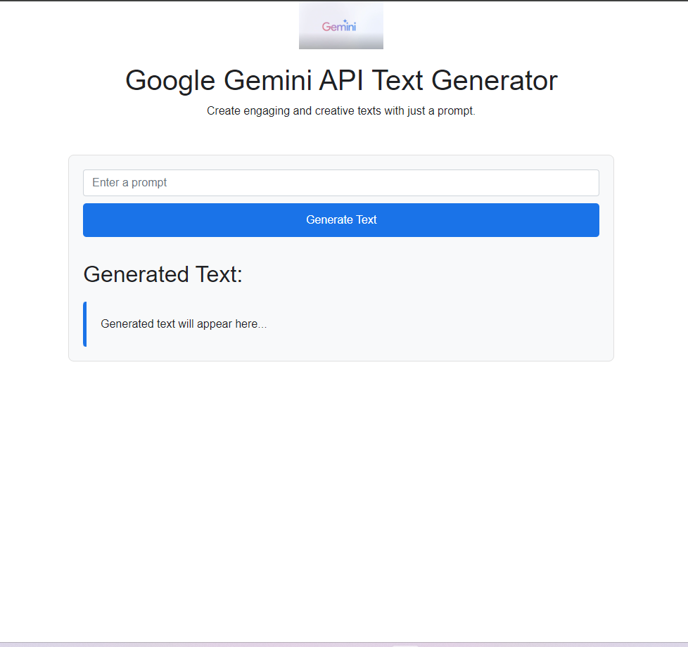Click the page title Google Gemini API Text Generator
Screen dimensions: 688x647
pos(340,80)
